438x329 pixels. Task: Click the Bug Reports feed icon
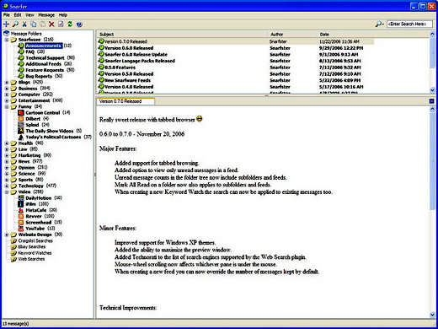[21, 76]
